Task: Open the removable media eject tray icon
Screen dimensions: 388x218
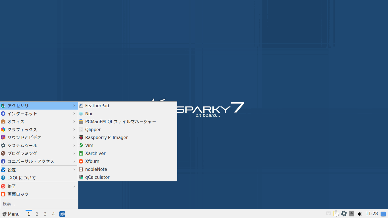Action: (352, 213)
